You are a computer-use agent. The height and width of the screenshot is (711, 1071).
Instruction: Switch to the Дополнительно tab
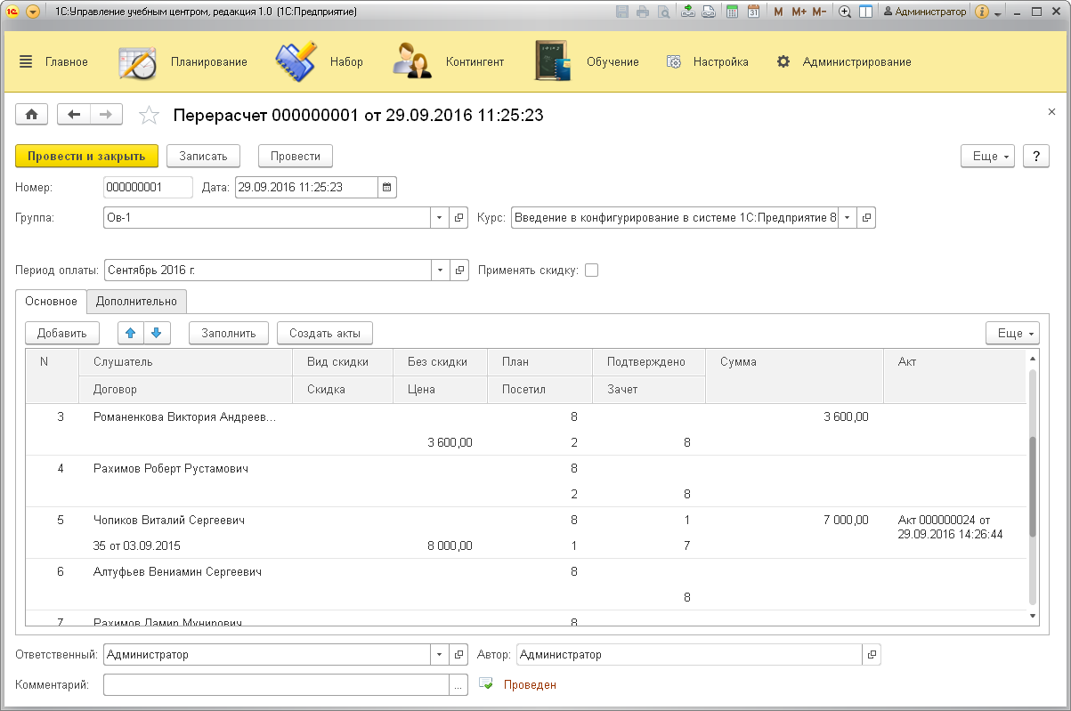tap(136, 302)
